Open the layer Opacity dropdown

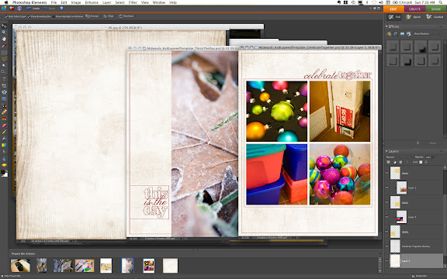[x=429, y=157]
